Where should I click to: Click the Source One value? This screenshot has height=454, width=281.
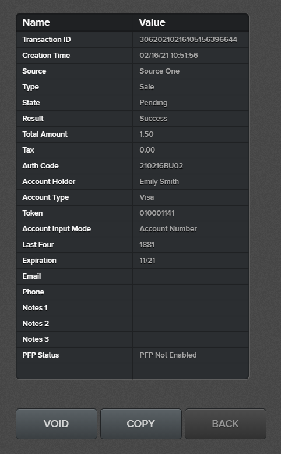coord(159,71)
